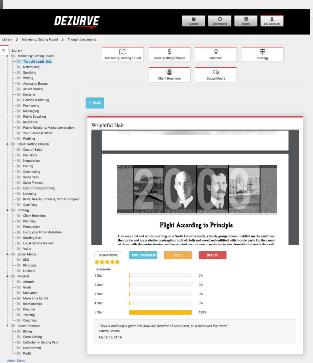
Task: Select the Strategy signpost tile
Action: tap(262, 54)
